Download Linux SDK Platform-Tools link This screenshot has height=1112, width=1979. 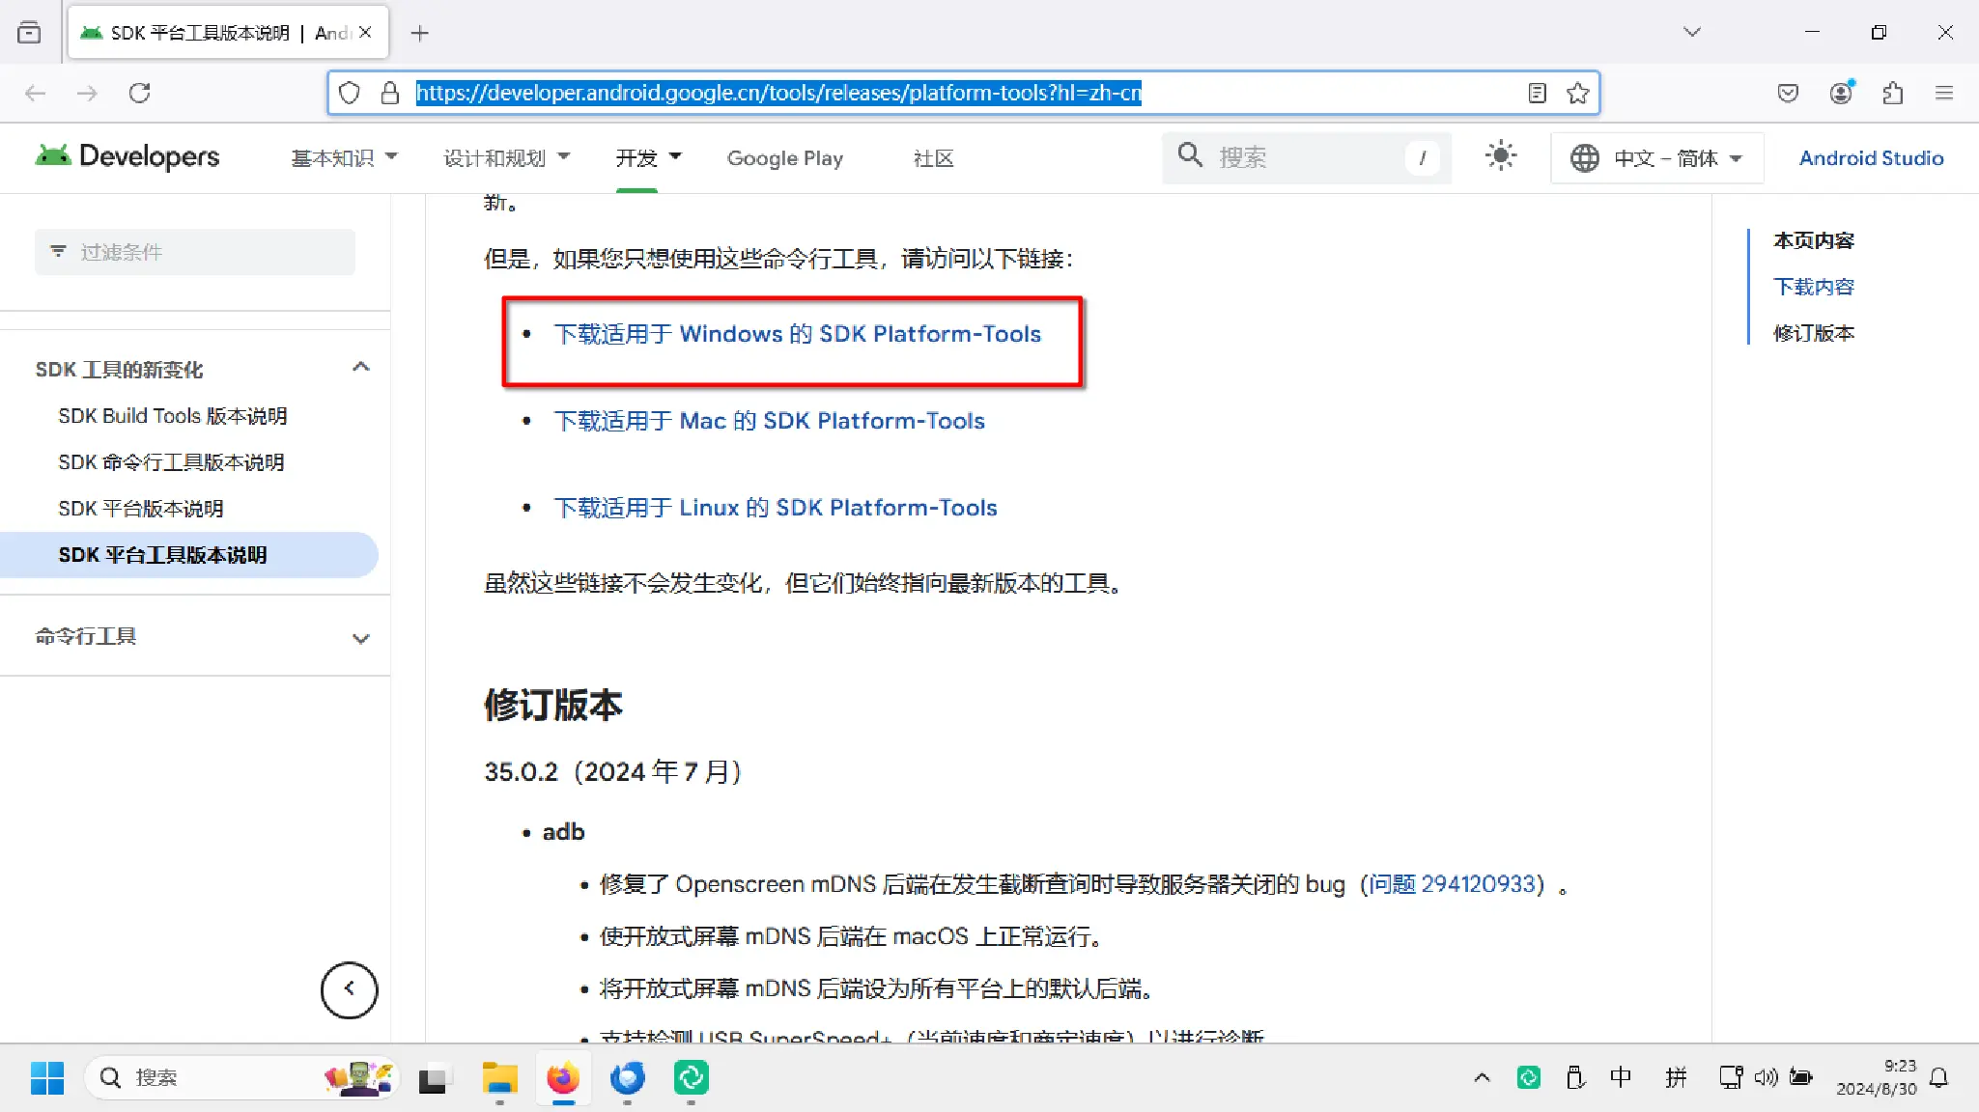click(775, 508)
